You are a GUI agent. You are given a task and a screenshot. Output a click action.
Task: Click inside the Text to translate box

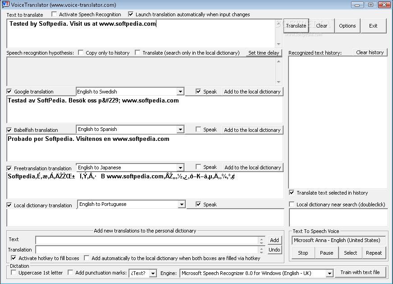pos(141,33)
